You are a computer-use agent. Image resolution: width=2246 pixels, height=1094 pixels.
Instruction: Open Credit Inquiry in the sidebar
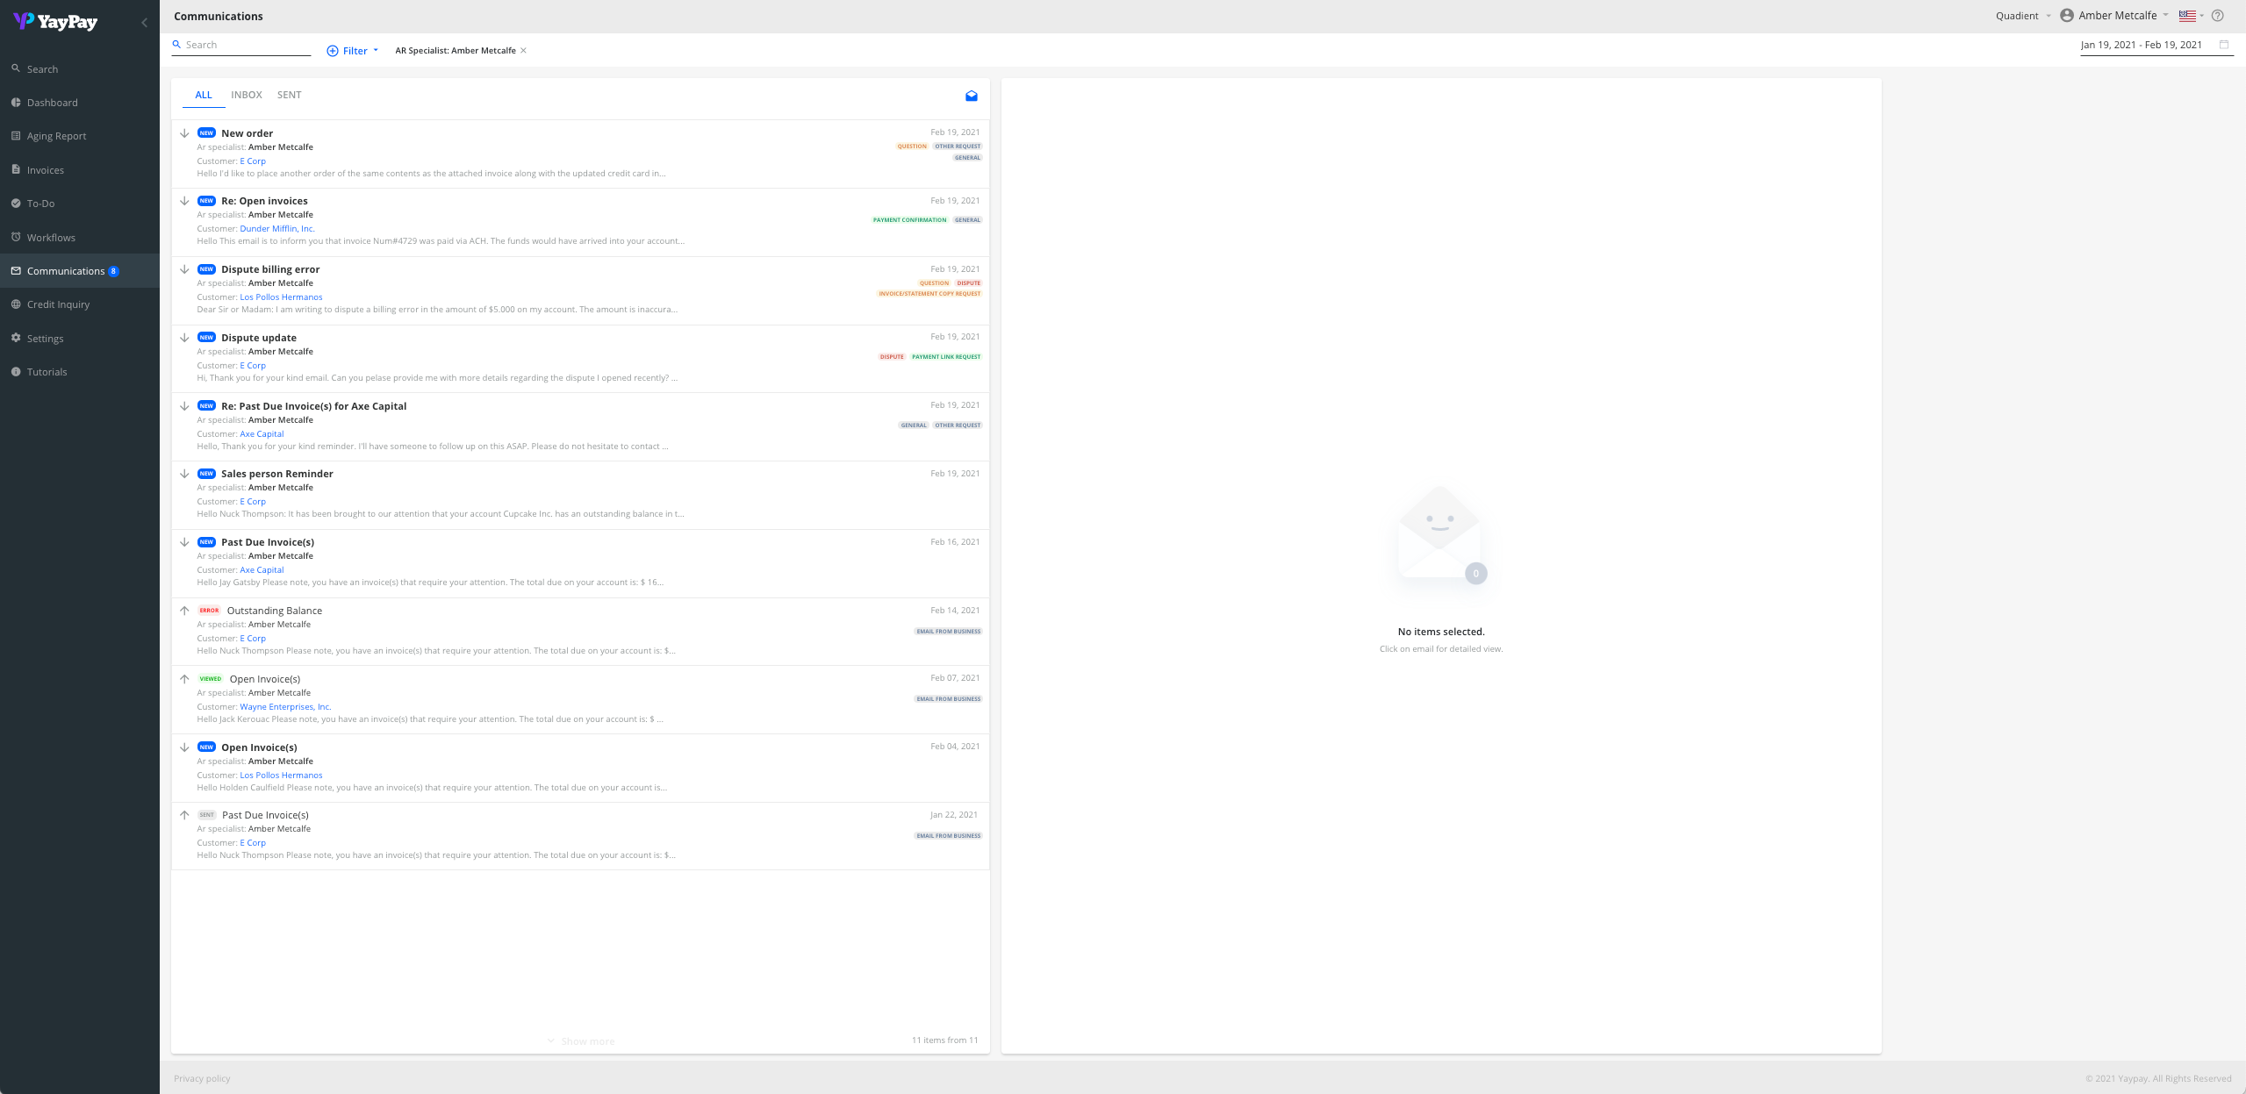(58, 304)
